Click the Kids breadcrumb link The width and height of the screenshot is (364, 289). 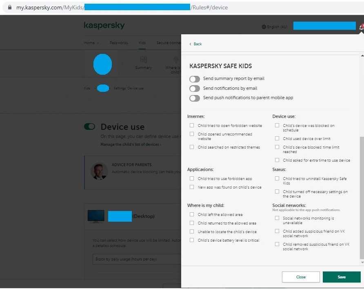(87, 88)
